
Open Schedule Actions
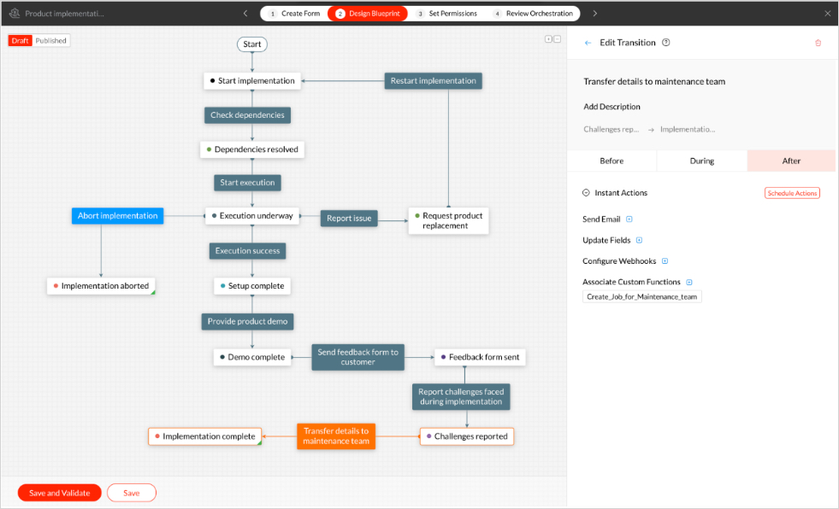(792, 192)
